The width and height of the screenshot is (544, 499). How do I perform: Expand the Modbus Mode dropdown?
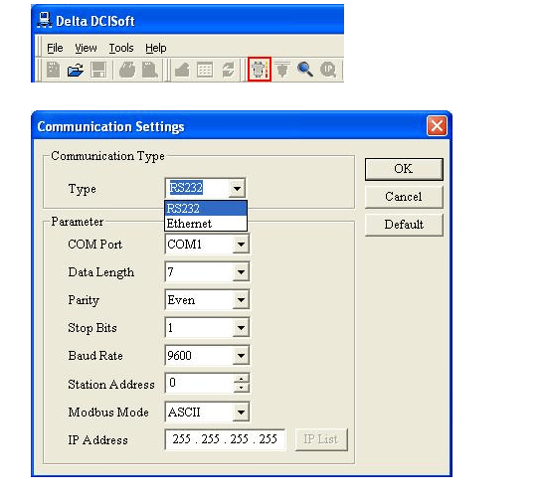(241, 413)
